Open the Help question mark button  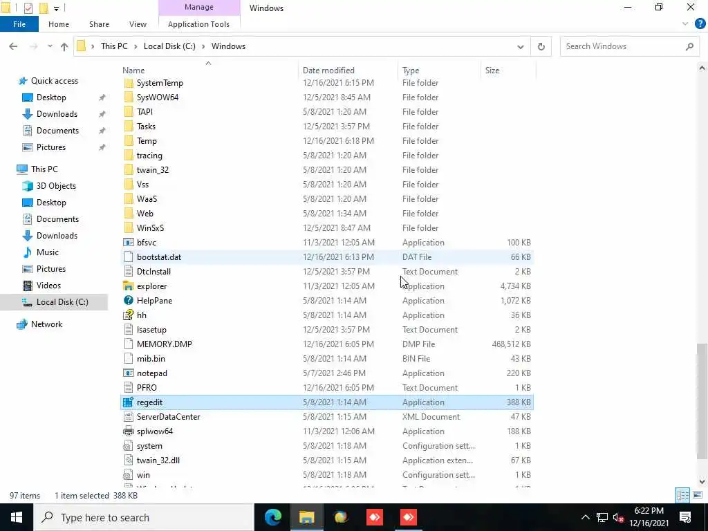point(700,24)
